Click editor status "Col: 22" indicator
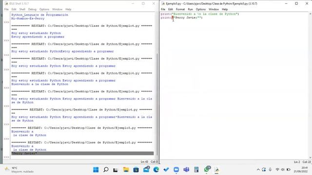 click(x=307, y=162)
